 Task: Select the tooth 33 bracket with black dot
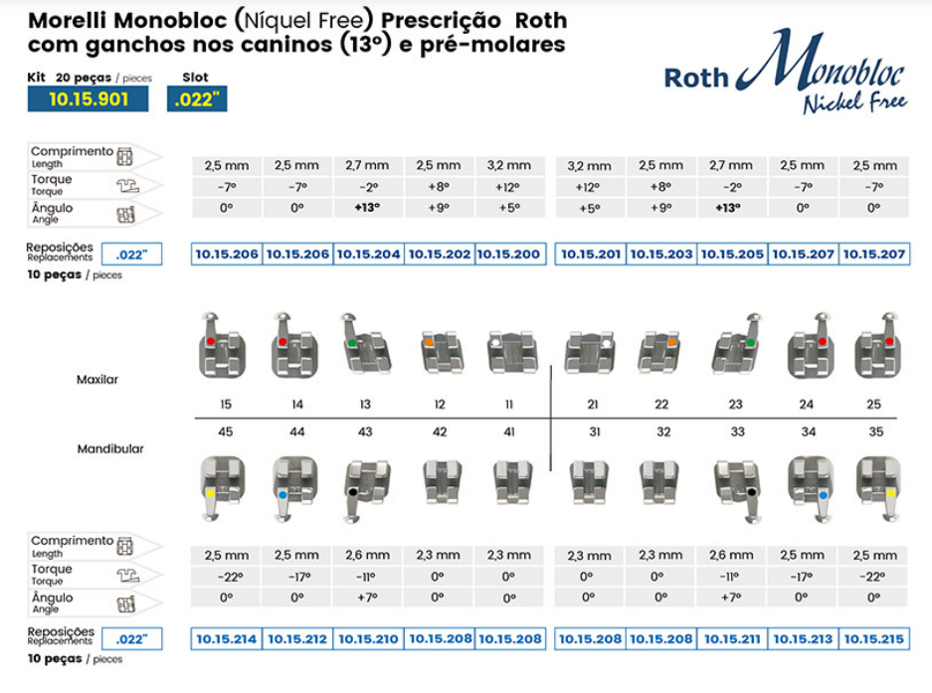(737, 491)
